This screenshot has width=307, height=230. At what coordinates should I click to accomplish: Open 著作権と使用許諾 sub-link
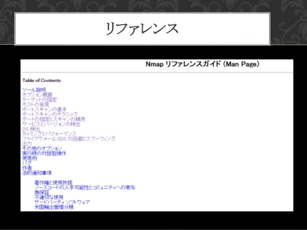[53, 183]
